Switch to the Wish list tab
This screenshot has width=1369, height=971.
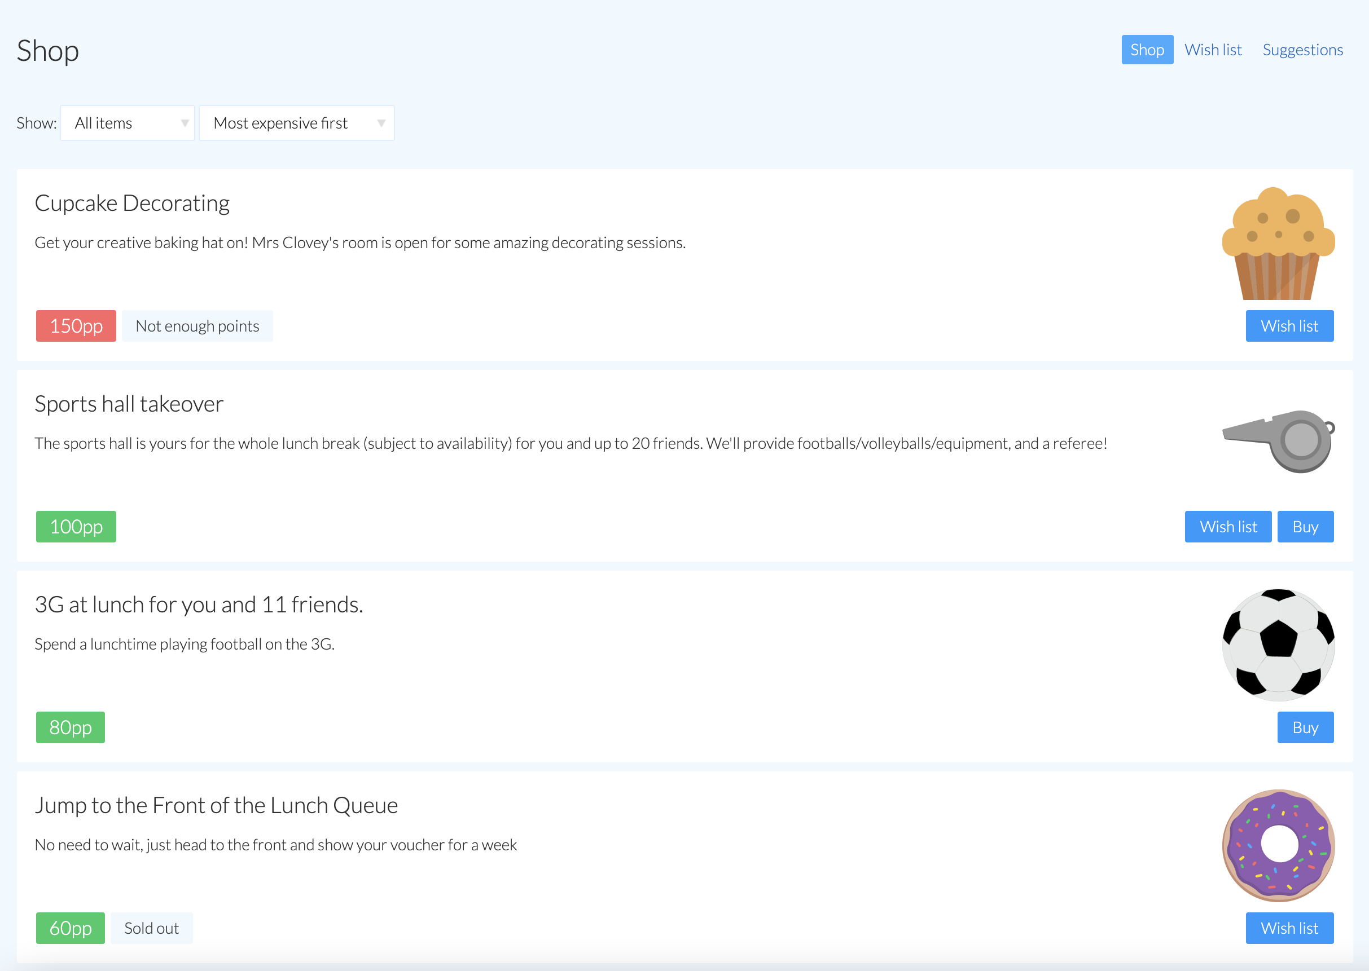[1213, 50]
